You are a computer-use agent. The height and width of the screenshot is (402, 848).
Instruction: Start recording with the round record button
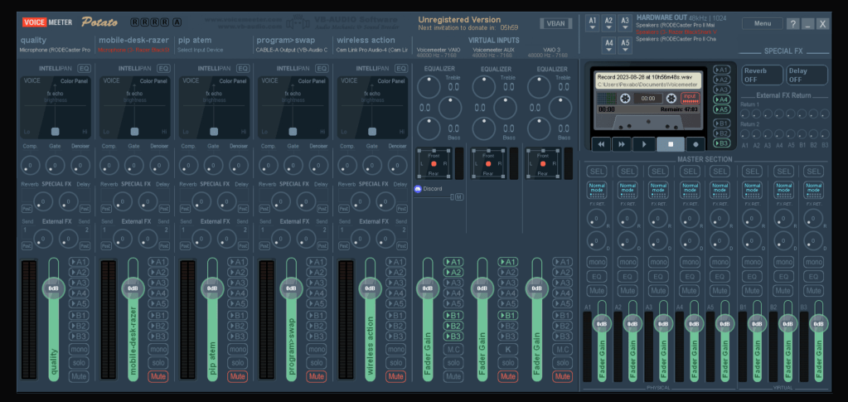[x=695, y=144]
